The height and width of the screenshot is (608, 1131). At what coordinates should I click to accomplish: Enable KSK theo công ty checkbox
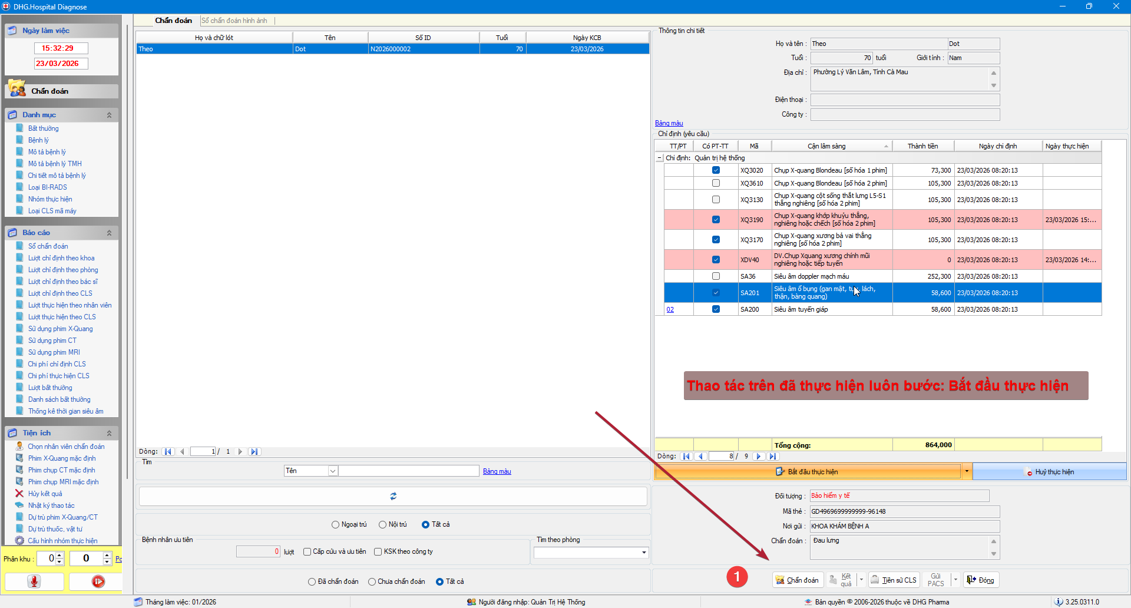(378, 552)
